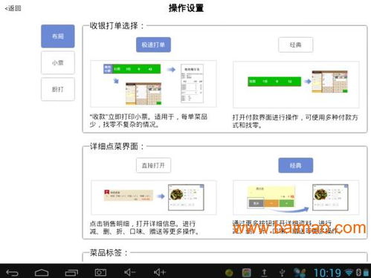Select 极速打单 checkout mode

(153, 44)
